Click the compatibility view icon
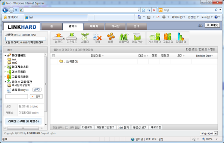This screenshot has height=143, width=224. tap(143, 10)
